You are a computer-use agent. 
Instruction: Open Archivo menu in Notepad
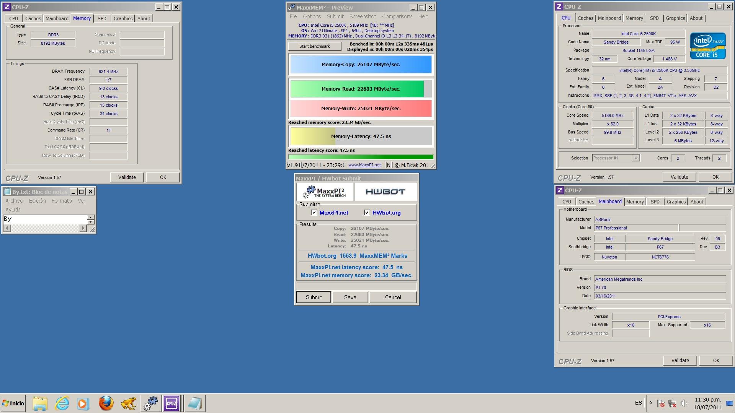point(14,201)
